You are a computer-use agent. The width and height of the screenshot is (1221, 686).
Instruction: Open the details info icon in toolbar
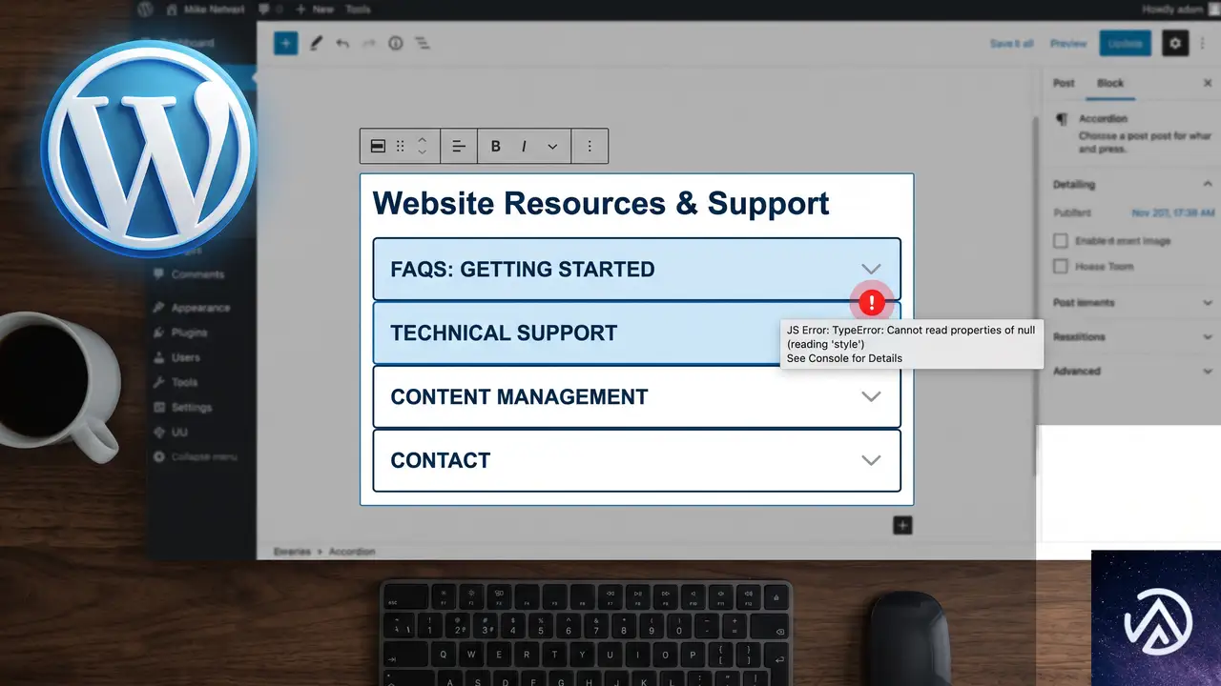(x=395, y=44)
